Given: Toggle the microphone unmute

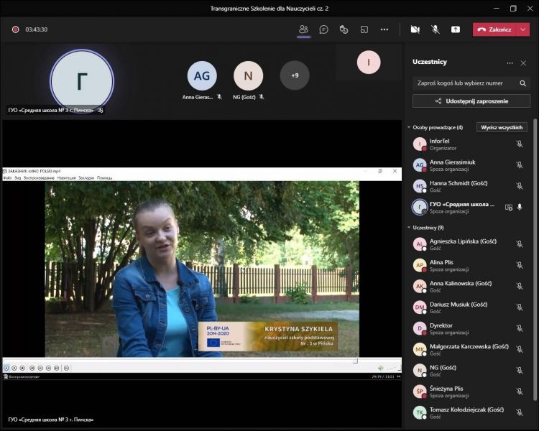Looking at the screenshot, I should coord(435,29).
